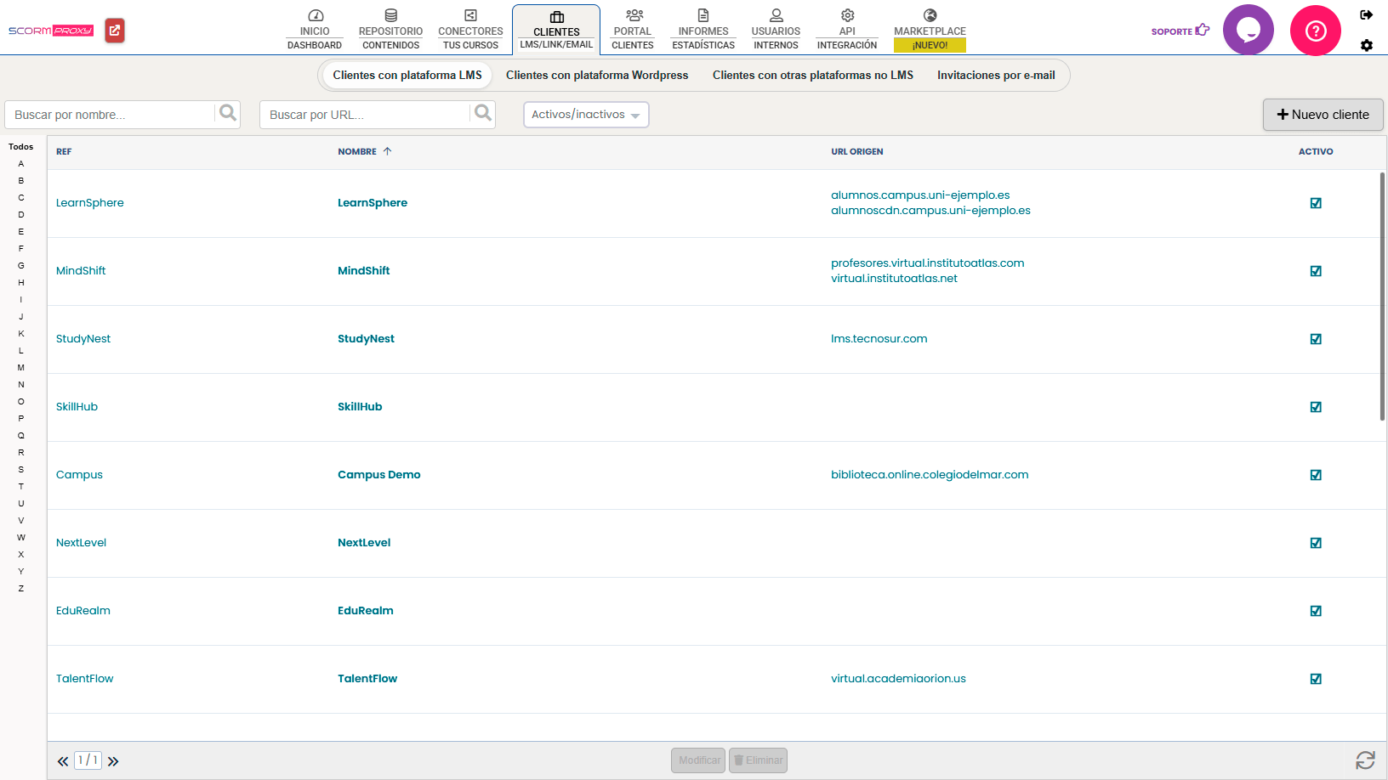The width and height of the screenshot is (1388, 780).
Task: Open the pink help question-mark button
Action: [1316, 31]
